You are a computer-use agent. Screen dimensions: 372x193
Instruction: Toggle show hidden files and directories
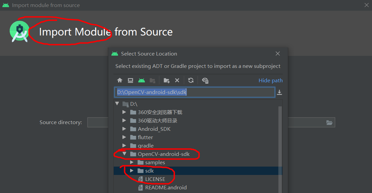tap(205, 80)
